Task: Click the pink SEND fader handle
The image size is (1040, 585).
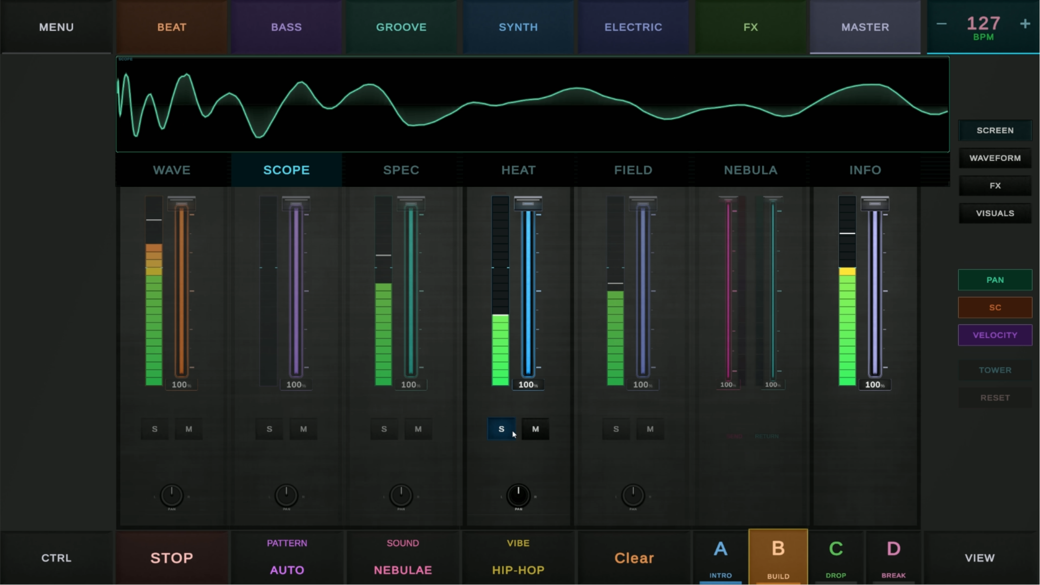Action: pyautogui.click(x=728, y=199)
